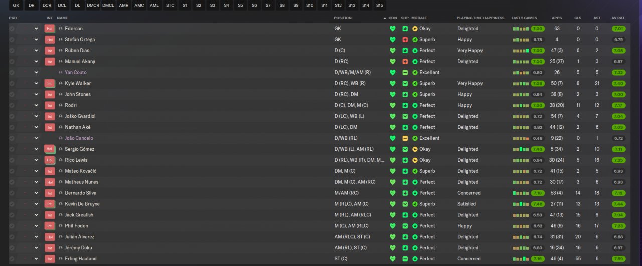Sort the table by the Morale column
Viewport: 642px width, 266px height.
419,18
